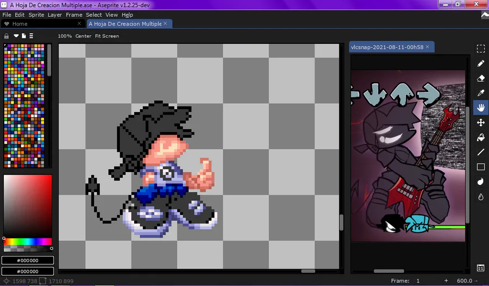Close the A Hoja De Creacion Multiple tab
Screen dimensions: 489x286
coord(165,23)
